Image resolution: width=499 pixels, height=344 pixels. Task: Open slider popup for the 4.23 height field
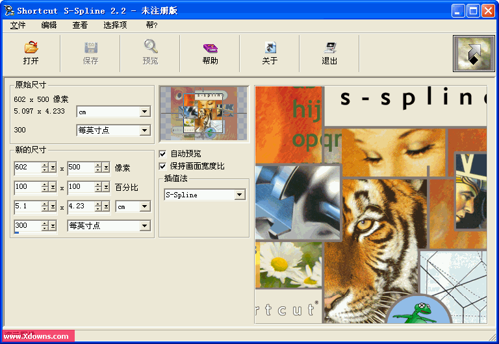(x=106, y=206)
